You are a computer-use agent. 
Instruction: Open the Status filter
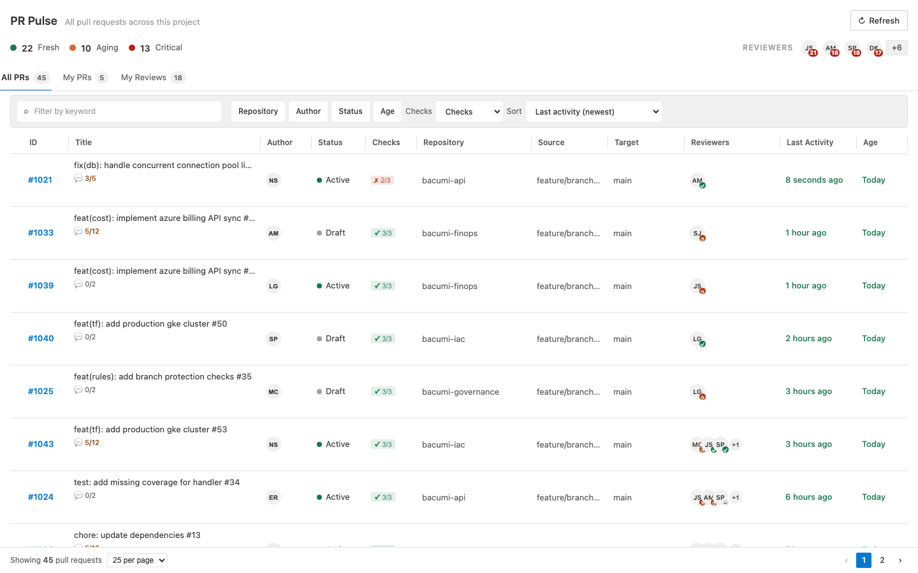point(351,111)
